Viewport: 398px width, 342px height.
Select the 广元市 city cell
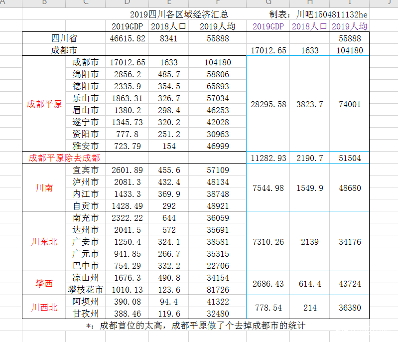[86, 254]
